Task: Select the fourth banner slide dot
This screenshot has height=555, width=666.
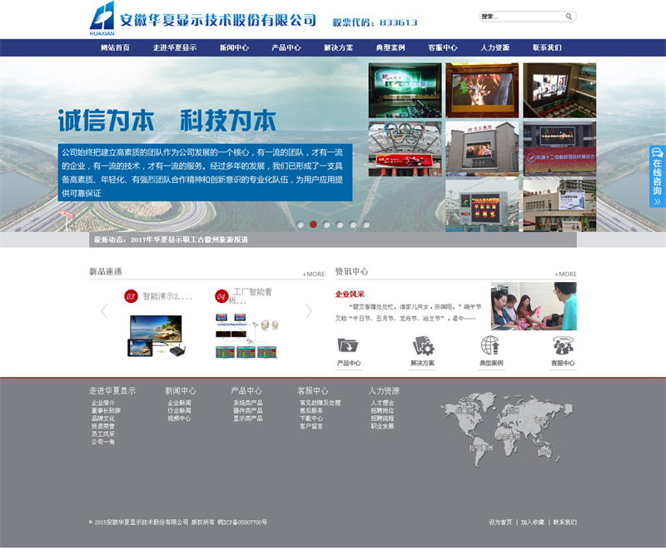Action: point(340,225)
